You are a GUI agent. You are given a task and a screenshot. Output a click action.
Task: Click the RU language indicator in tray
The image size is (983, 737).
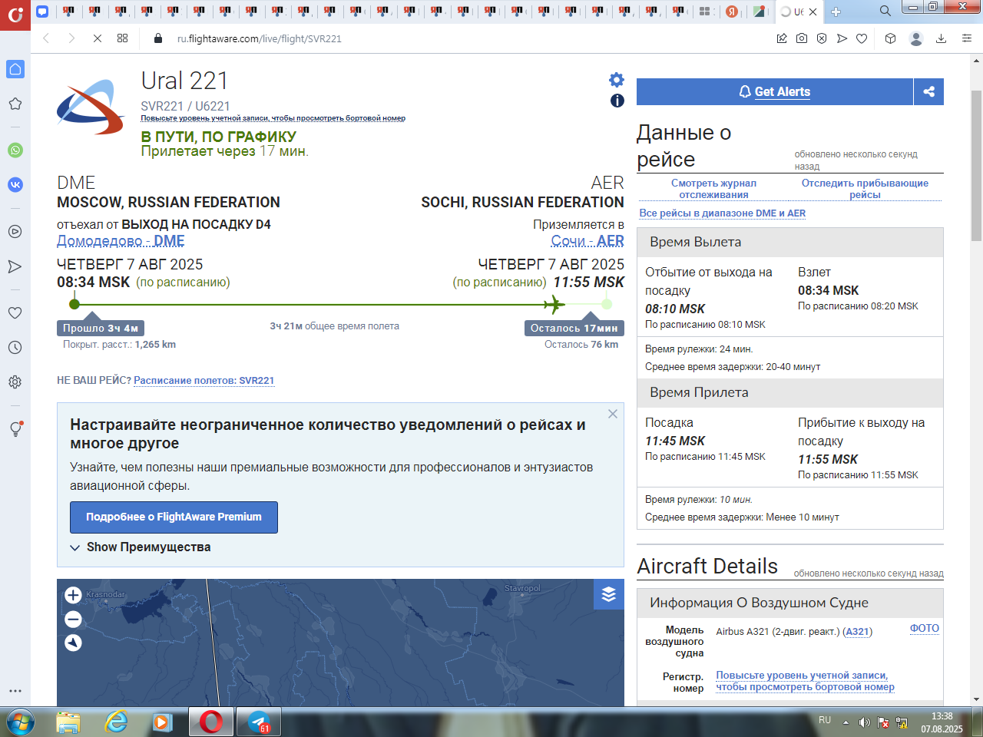click(825, 720)
